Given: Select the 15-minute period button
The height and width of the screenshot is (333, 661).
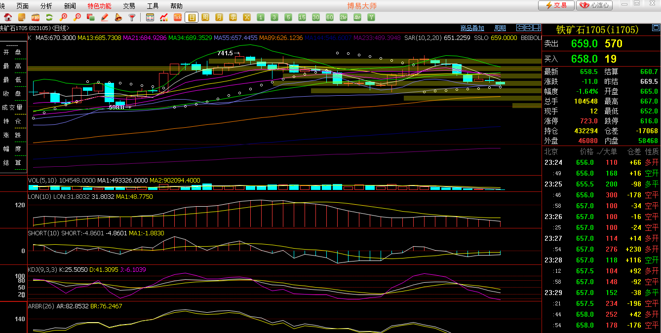Looking at the screenshot, I should pos(302,17).
